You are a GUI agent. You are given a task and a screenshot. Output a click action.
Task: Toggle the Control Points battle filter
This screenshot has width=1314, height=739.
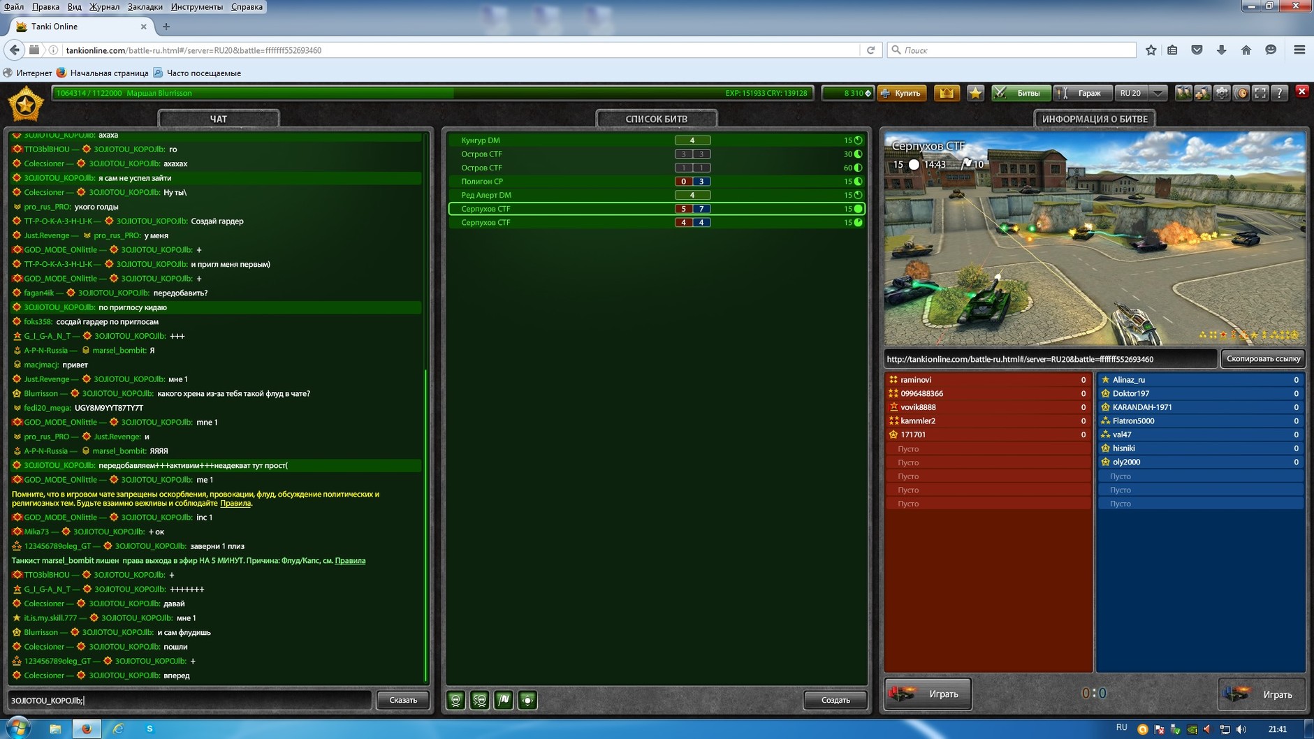point(527,700)
